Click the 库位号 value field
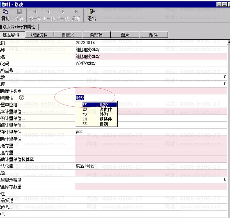The image size is (230, 218). click(x=151, y=207)
